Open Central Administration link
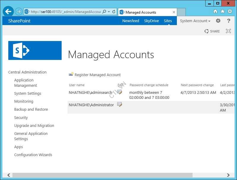Viewport: 237px width, 180px height. (27, 72)
